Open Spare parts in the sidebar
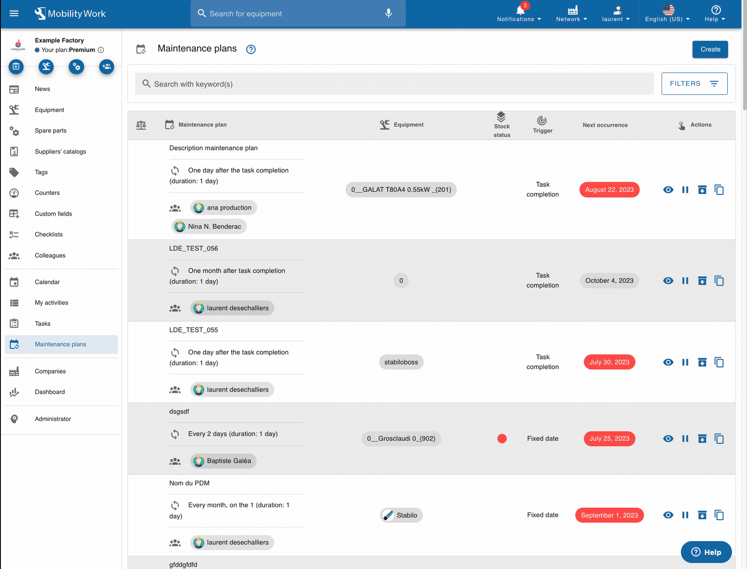Image resolution: width=747 pixels, height=569 pixels. pyautogui.click(x=51, y=131)
